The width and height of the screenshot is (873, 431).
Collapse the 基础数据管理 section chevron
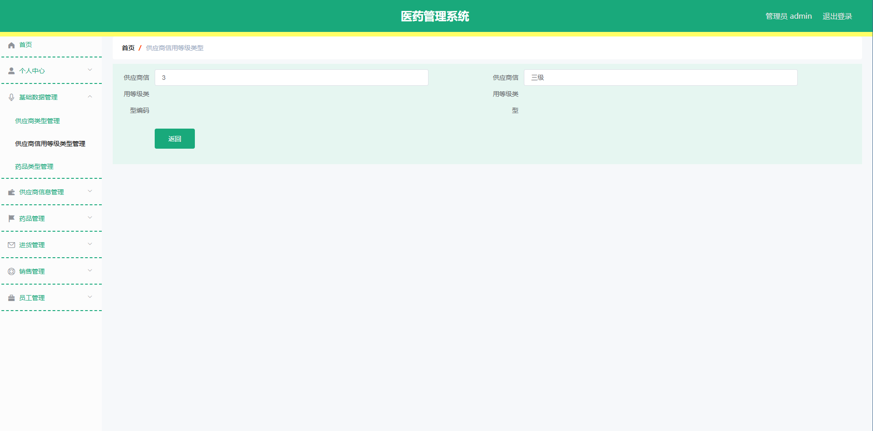point(90,97)
